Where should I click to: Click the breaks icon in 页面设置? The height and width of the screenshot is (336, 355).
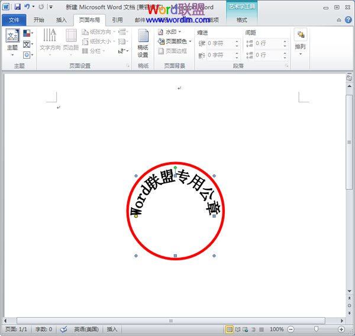[x=123, y=32]
